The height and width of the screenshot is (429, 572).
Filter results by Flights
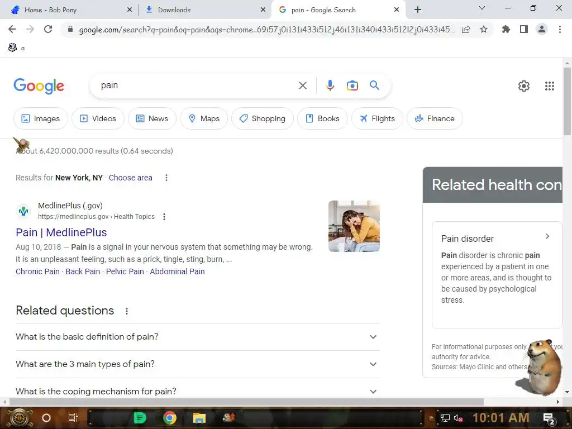[377, 118]
